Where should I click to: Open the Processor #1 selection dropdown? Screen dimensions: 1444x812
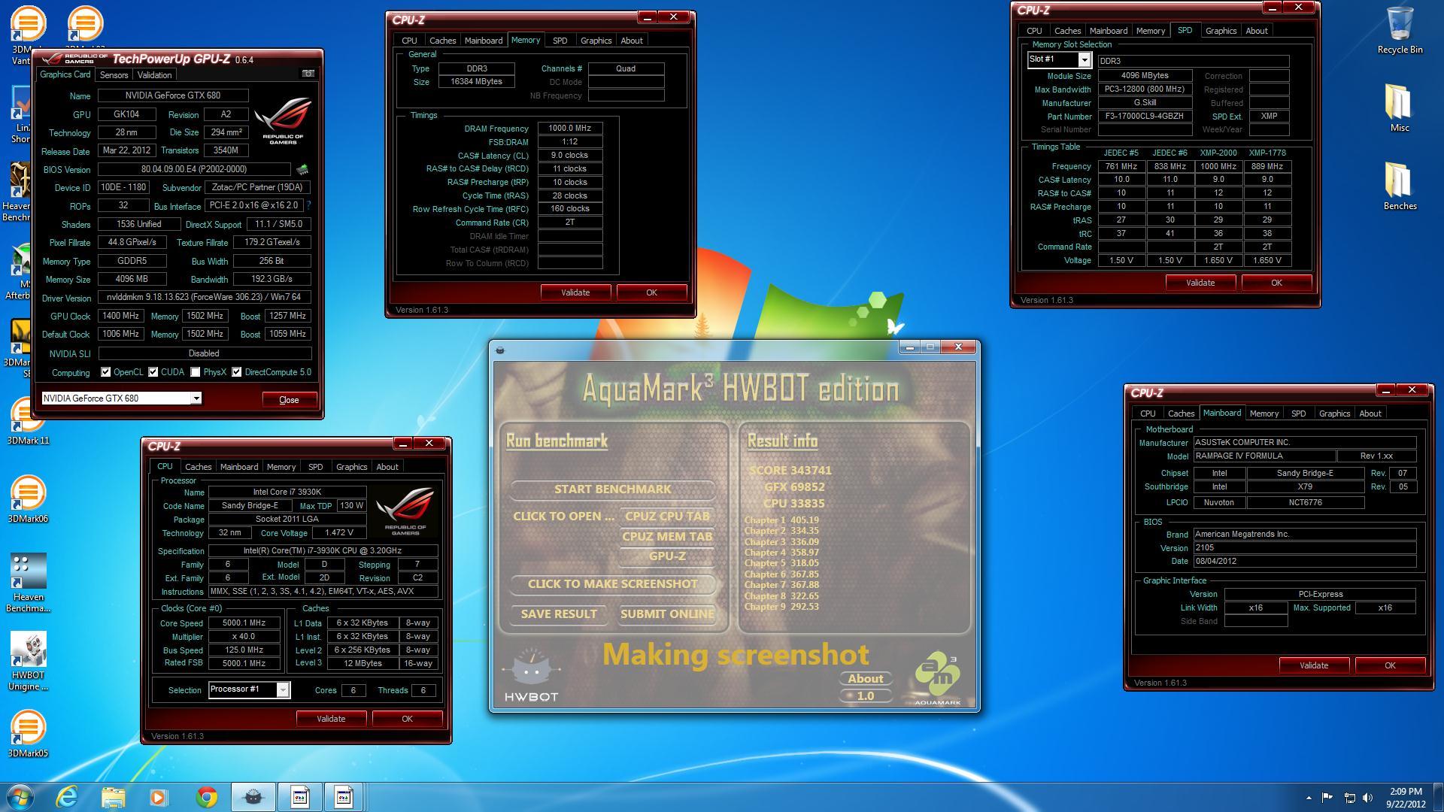(x=283, y=689)
